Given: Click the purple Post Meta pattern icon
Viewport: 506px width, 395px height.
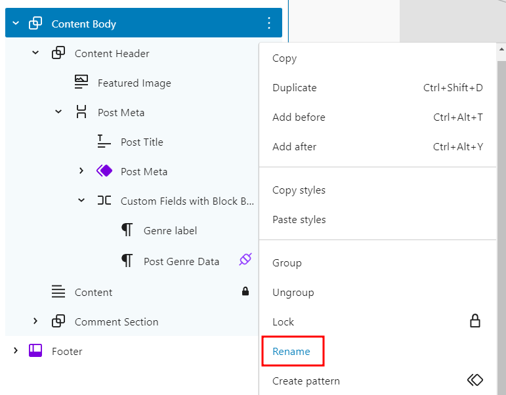Looking at the screenshot, I should pyautogui.click(x=104, y=171).
